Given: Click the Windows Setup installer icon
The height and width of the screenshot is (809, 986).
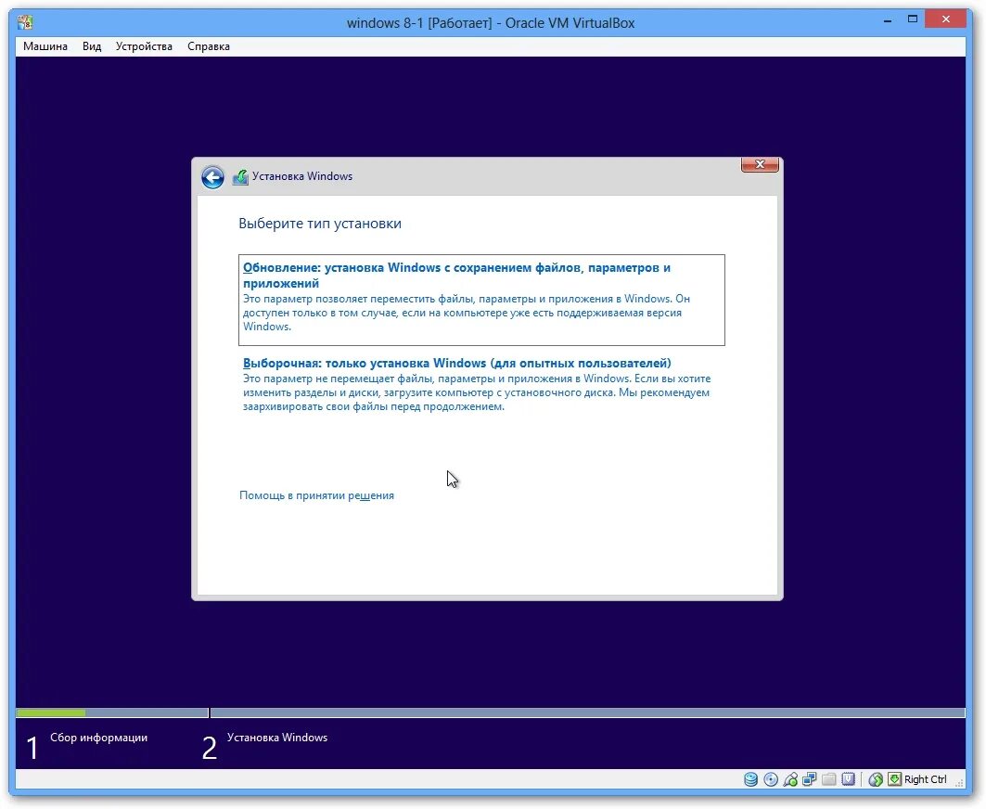Looking at the screenshot, I should [240, 177].
